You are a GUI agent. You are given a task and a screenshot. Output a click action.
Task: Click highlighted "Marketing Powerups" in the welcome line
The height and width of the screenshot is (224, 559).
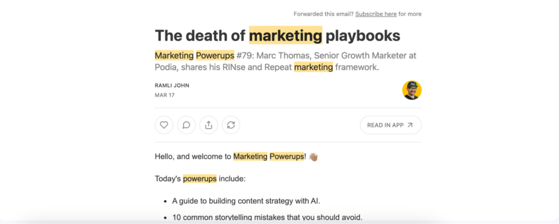point(269,157)
